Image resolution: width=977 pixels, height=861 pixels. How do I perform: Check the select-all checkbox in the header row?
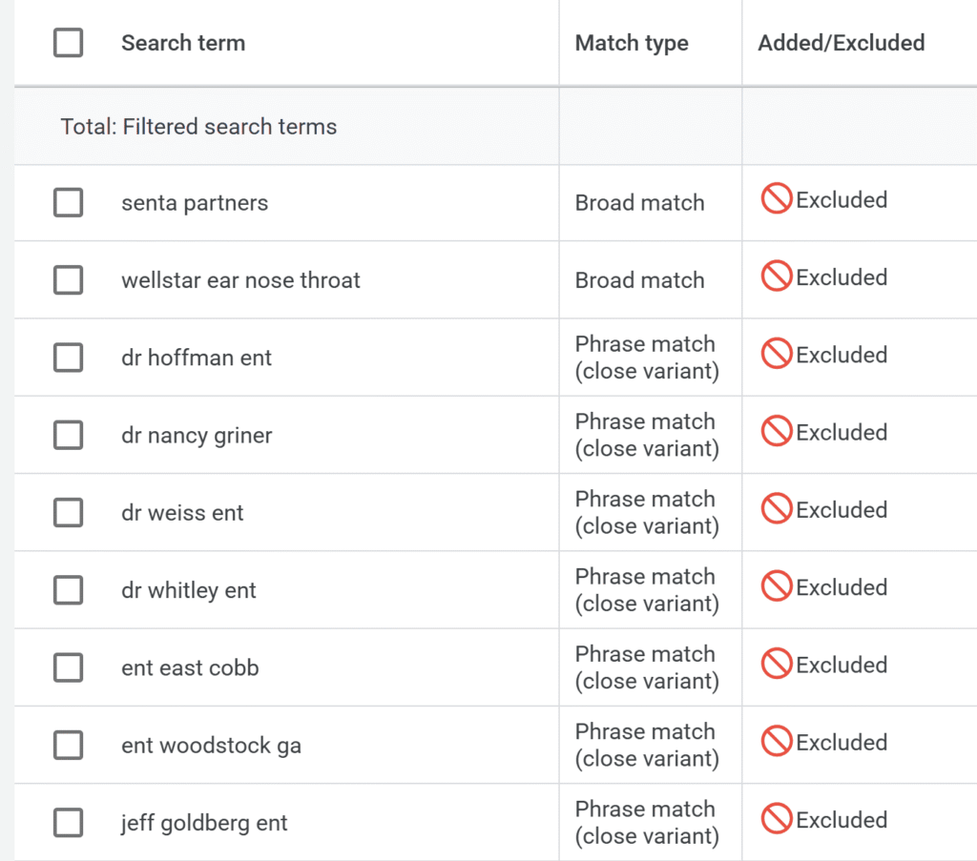[68, 43]
